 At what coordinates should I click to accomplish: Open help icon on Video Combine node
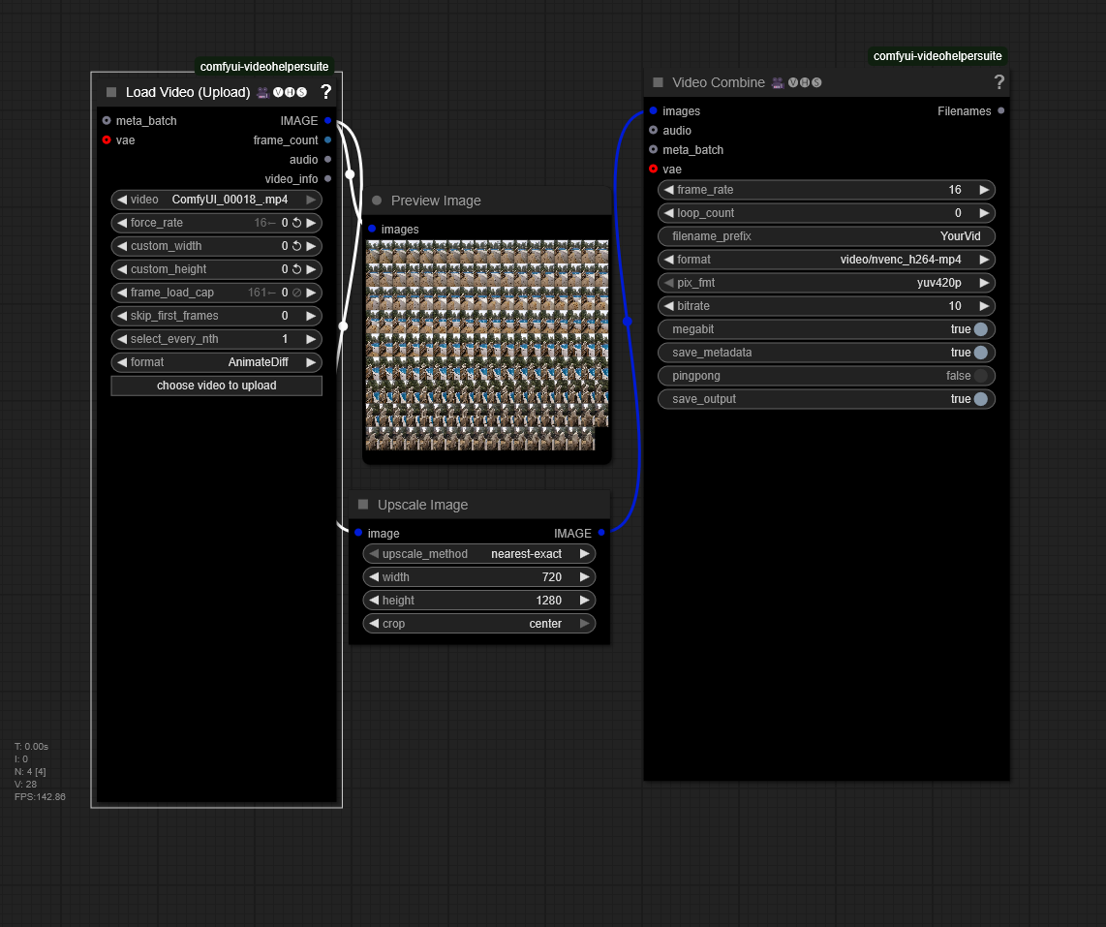tap(998, 82)
